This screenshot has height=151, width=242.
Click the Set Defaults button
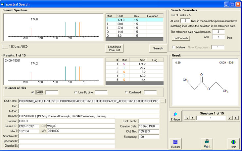[181, 38]
